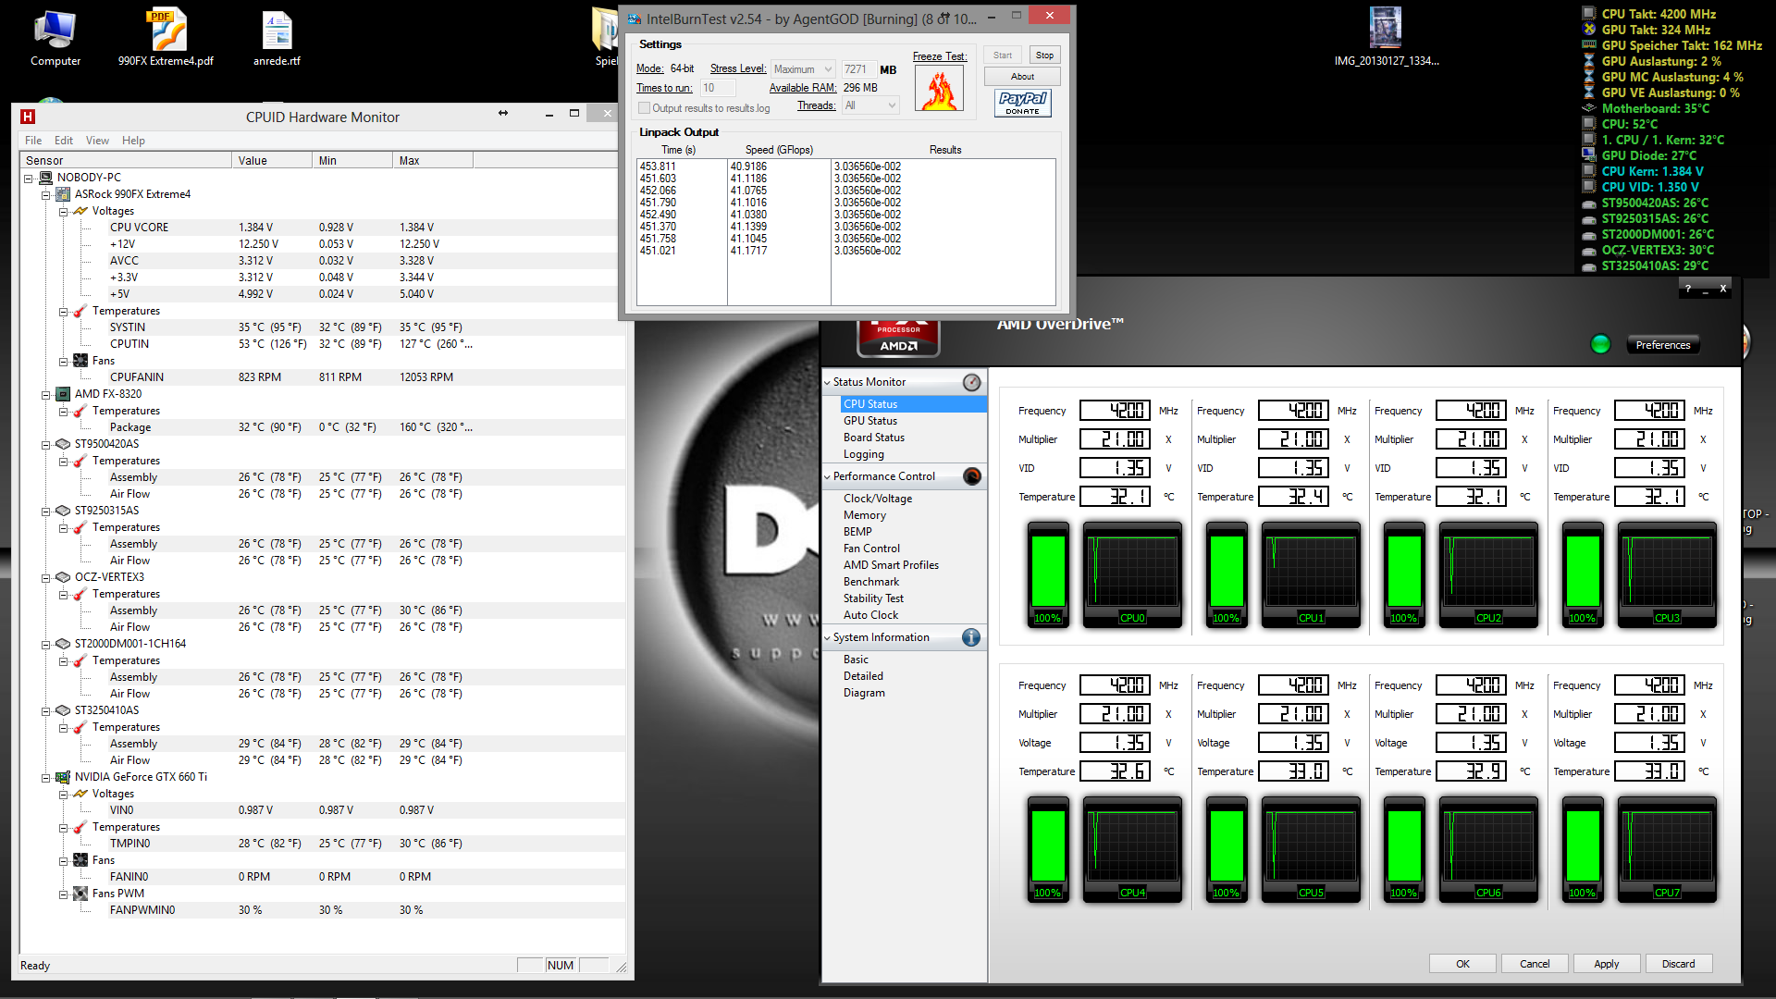Collapse the AMD FX-8320 tree node
The height and width of the screenshot is (999, 1776).
(45, 394)
